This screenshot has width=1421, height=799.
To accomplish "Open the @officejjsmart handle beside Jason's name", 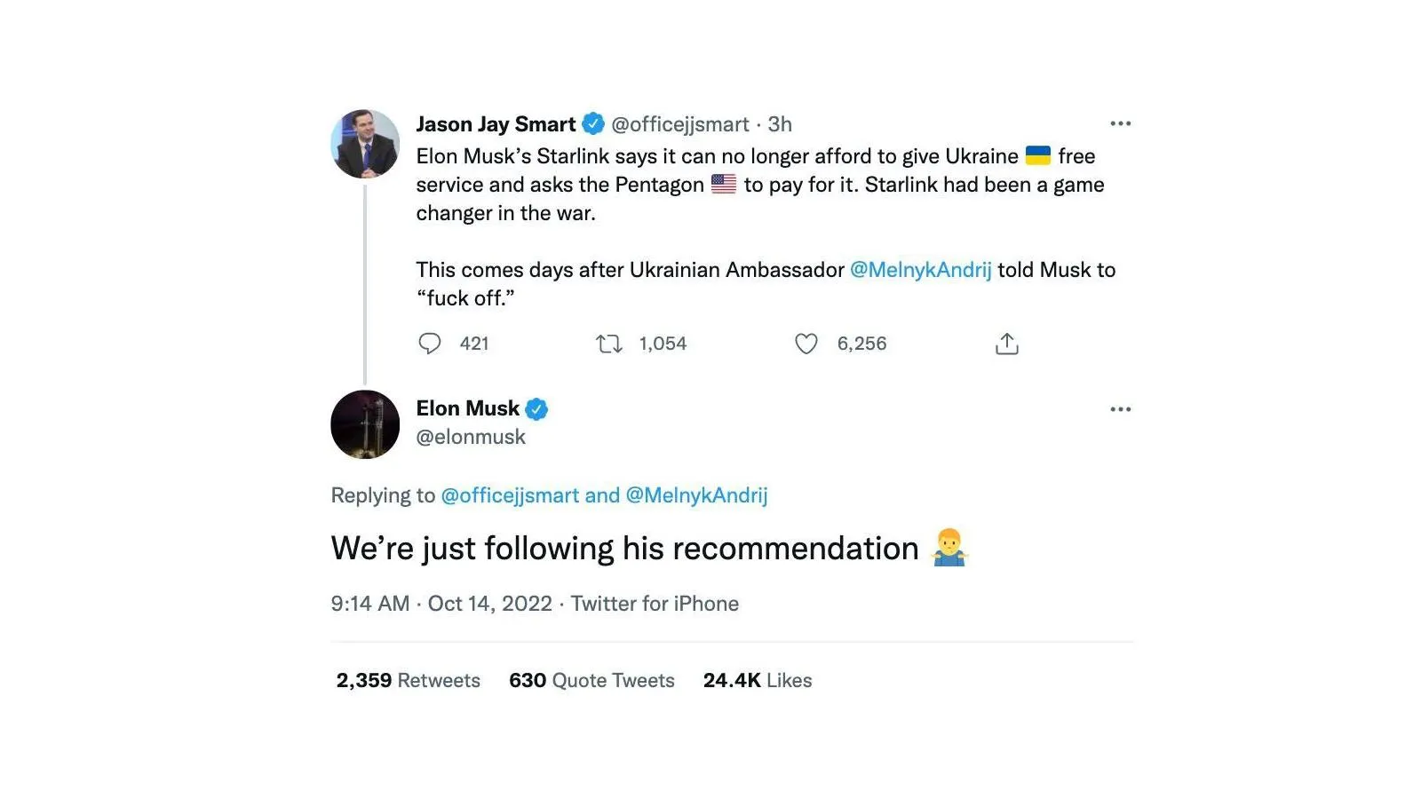I will coord(680,124).
